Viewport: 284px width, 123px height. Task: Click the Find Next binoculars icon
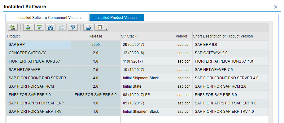[x=62, y=27]
